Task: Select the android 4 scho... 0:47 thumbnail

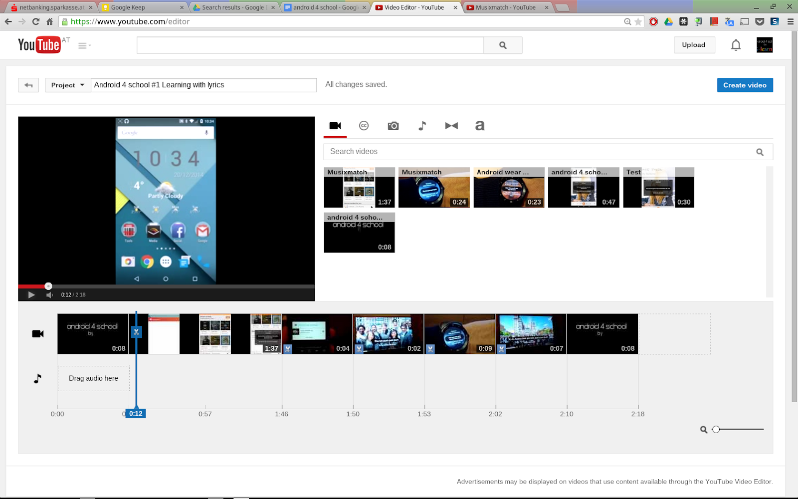Action: click(584, 187)
